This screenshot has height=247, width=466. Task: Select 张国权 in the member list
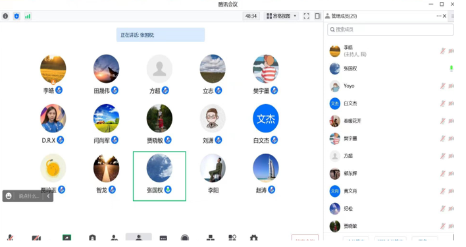pyautogui.click(x=391, y=69)
